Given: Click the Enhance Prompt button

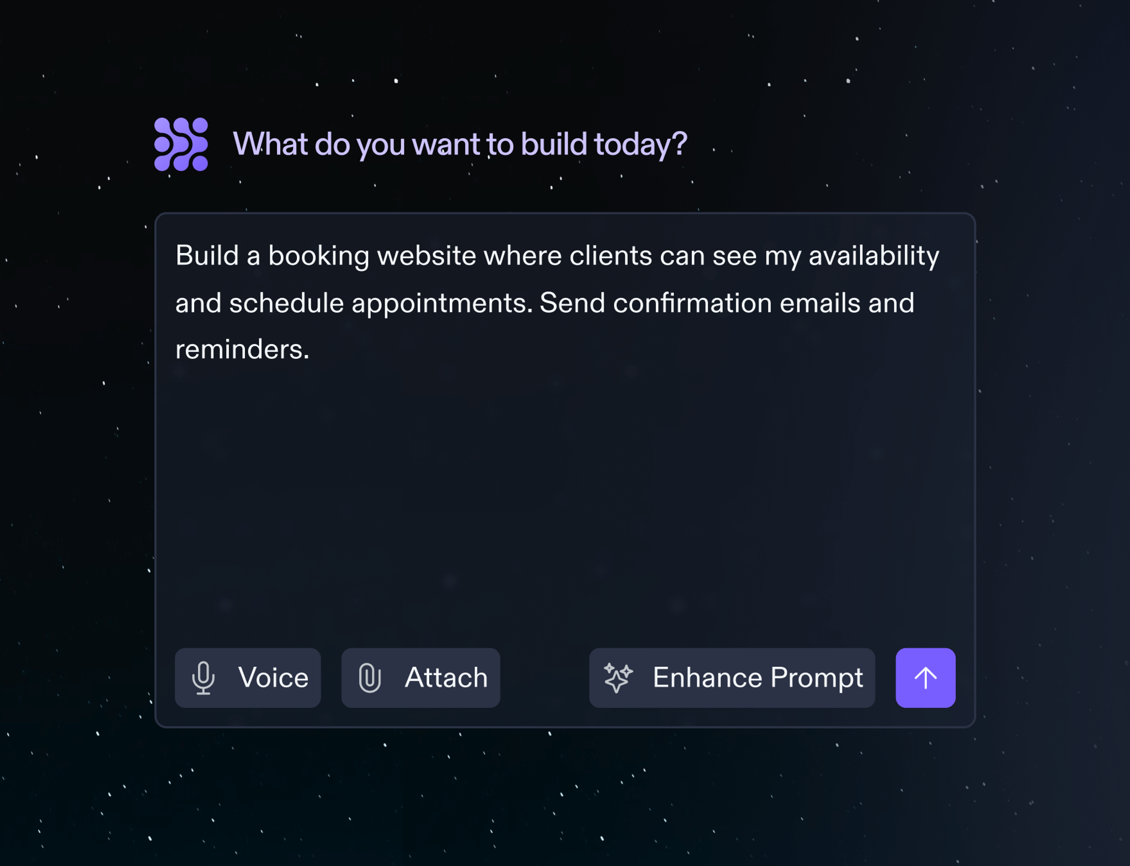Looking at the screenshot, I should [x=732, y=677].
